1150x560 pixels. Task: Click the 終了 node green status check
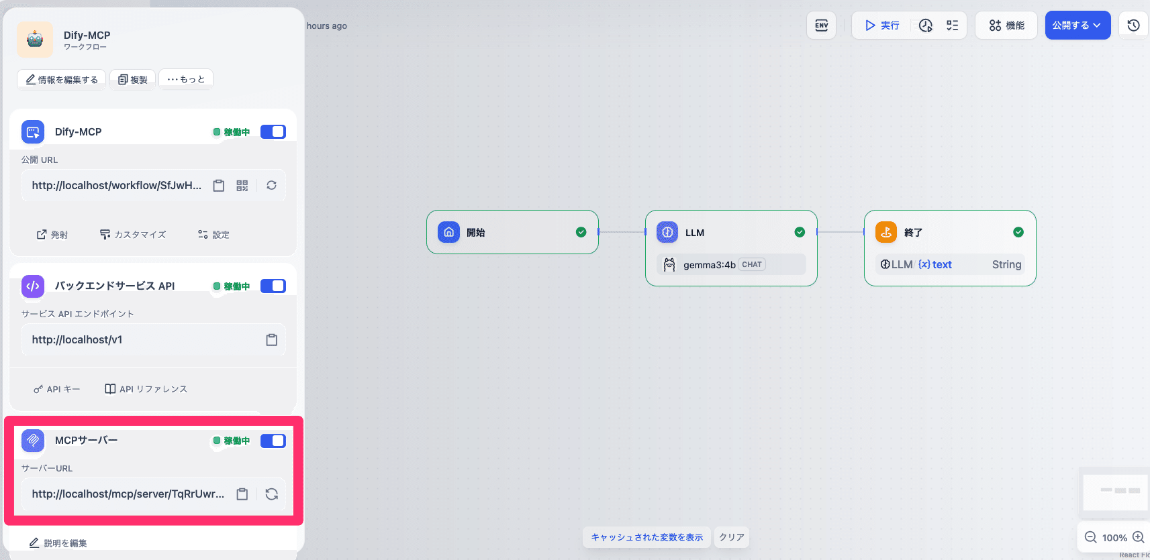coord(1018,232)
